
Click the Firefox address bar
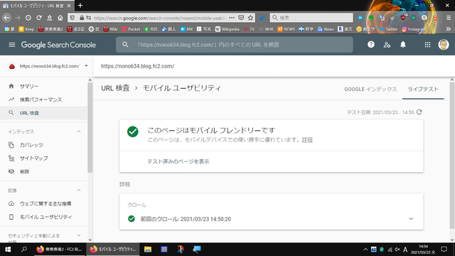click(159, 18)
